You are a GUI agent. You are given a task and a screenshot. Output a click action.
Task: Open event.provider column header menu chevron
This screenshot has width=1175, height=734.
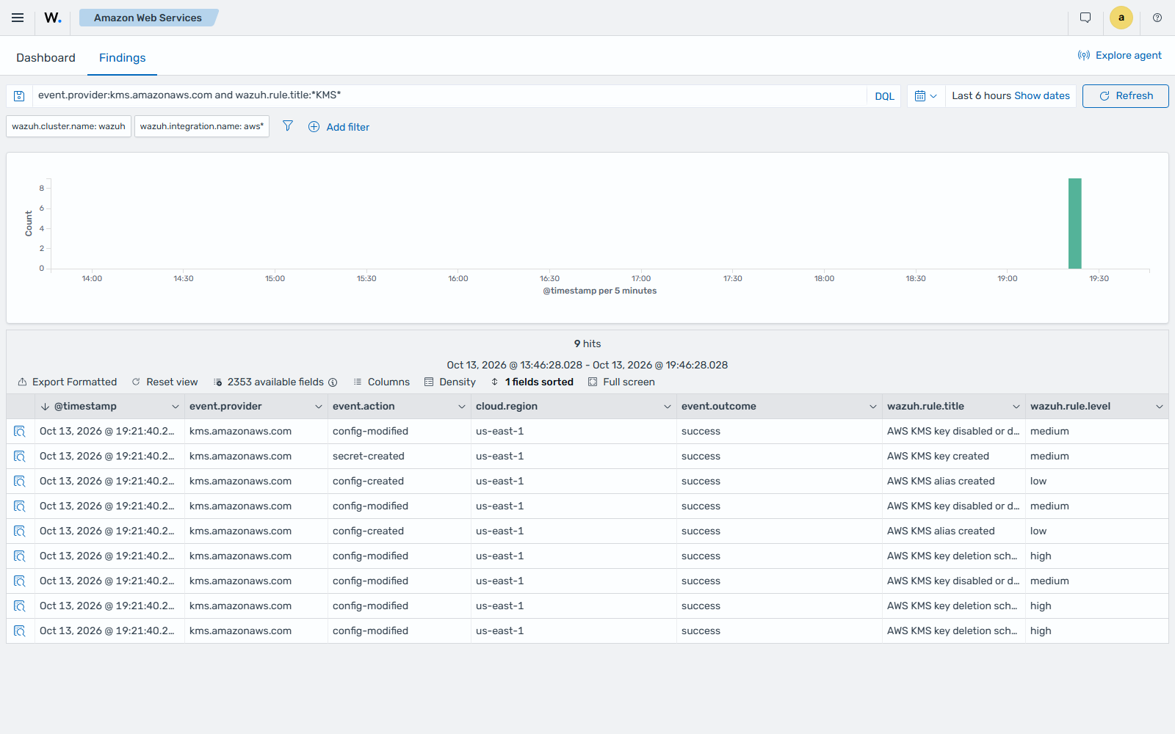point(319,407)
